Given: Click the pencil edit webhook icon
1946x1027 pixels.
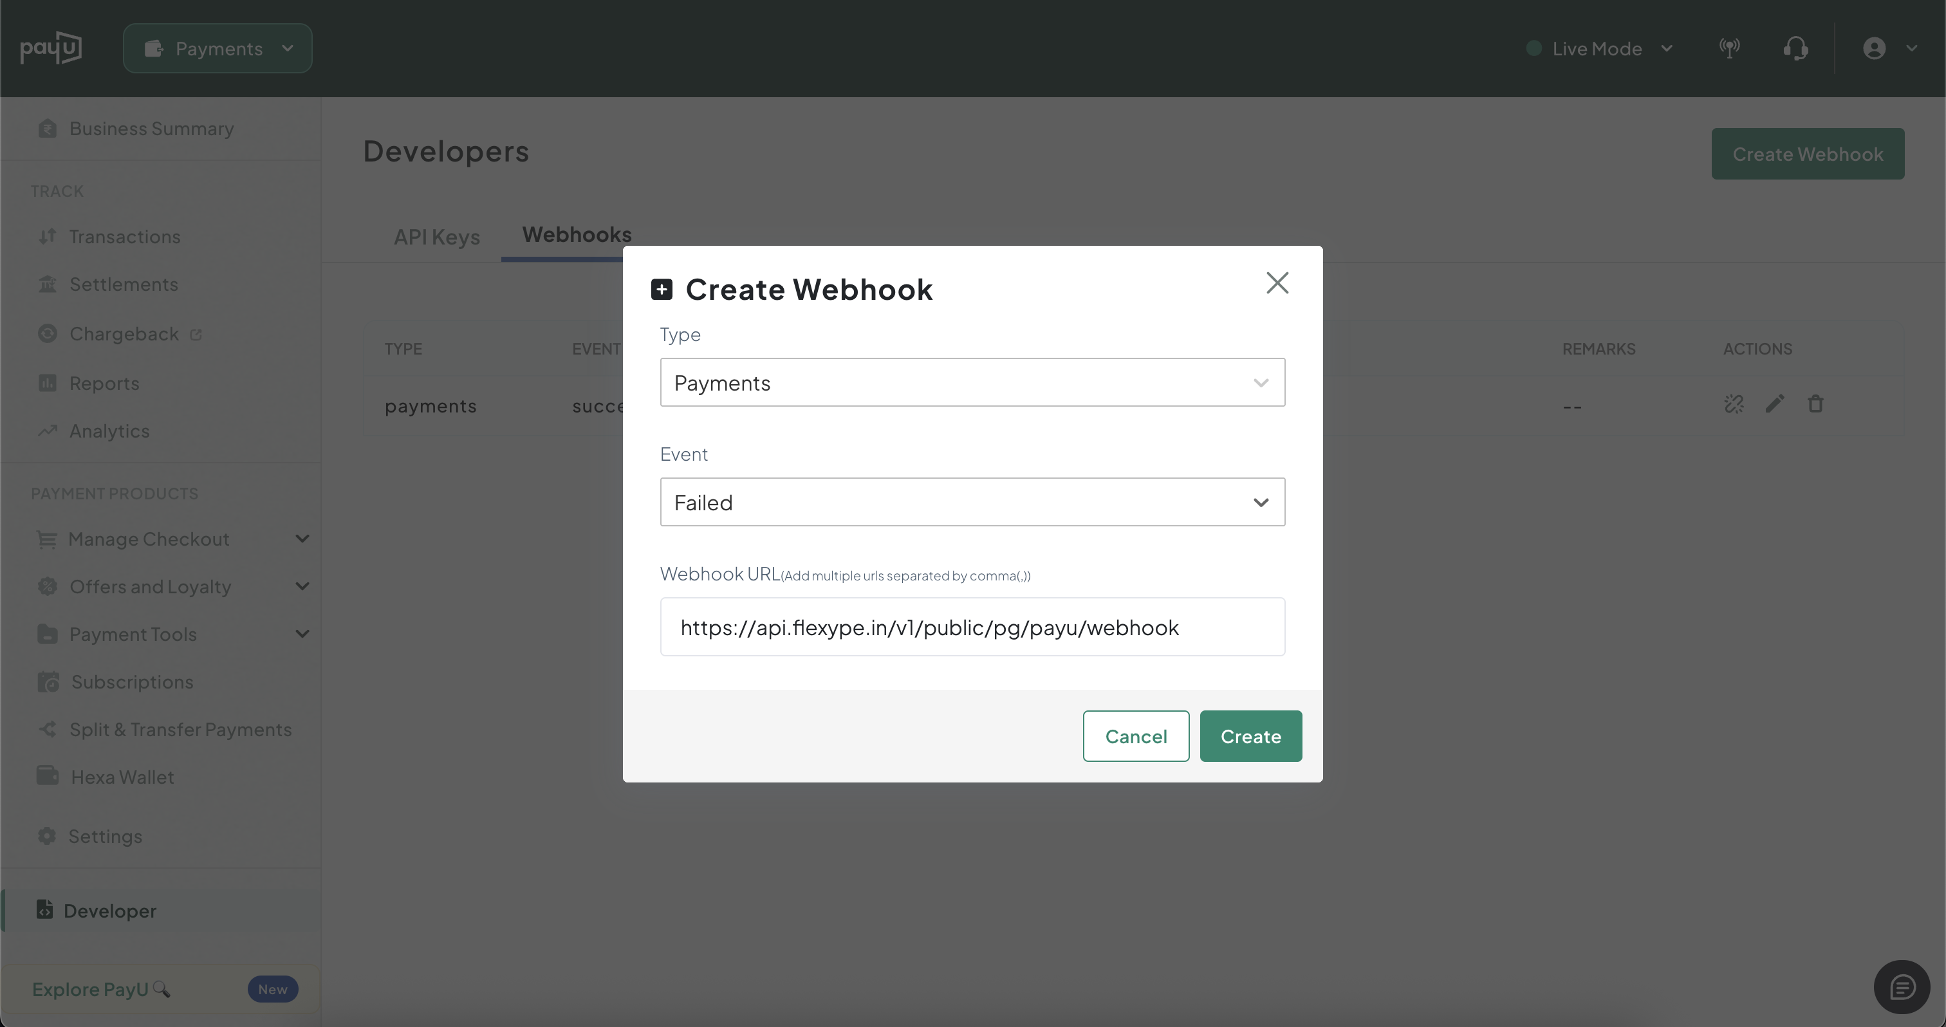Looking at the screenshot, I should pyautogui.click(x=1775, y=404).
